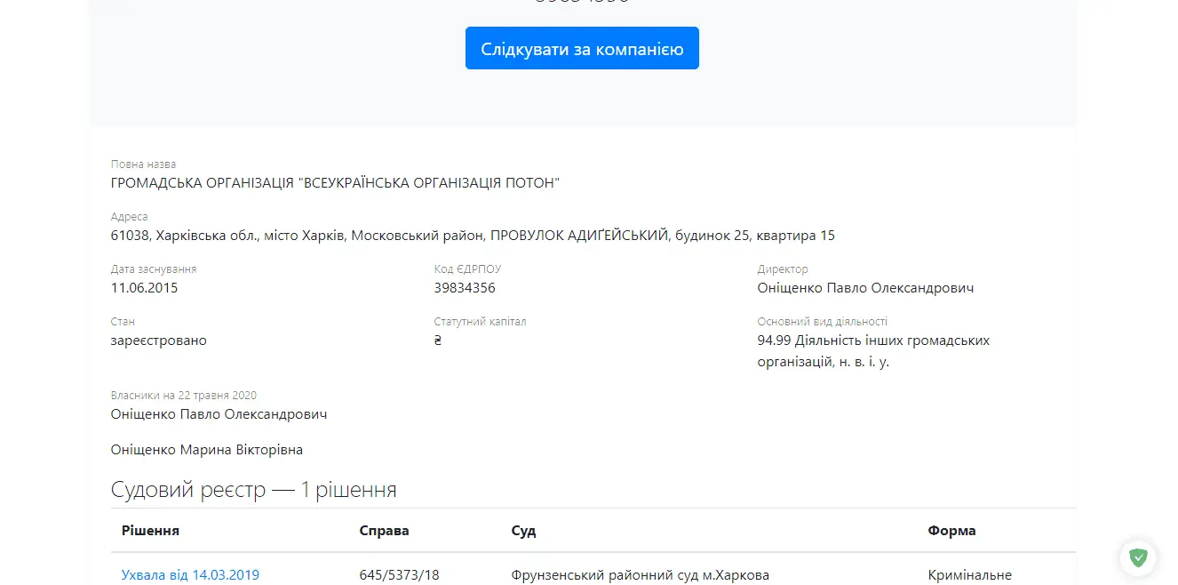
Task: Click the Слідкувати за компанією button
Action: (x=582, y=49)
